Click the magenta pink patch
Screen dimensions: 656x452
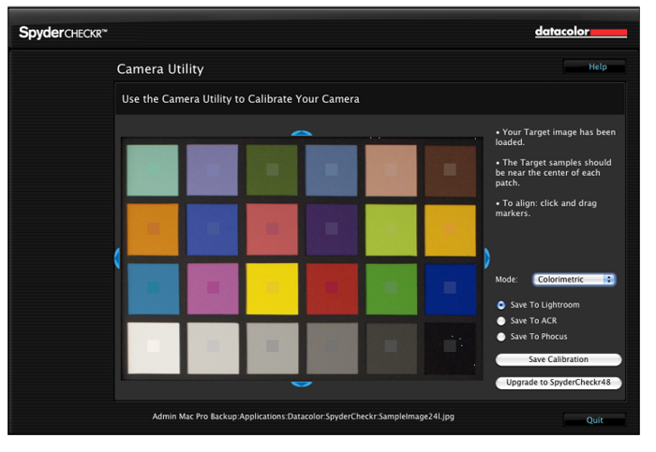213,288
